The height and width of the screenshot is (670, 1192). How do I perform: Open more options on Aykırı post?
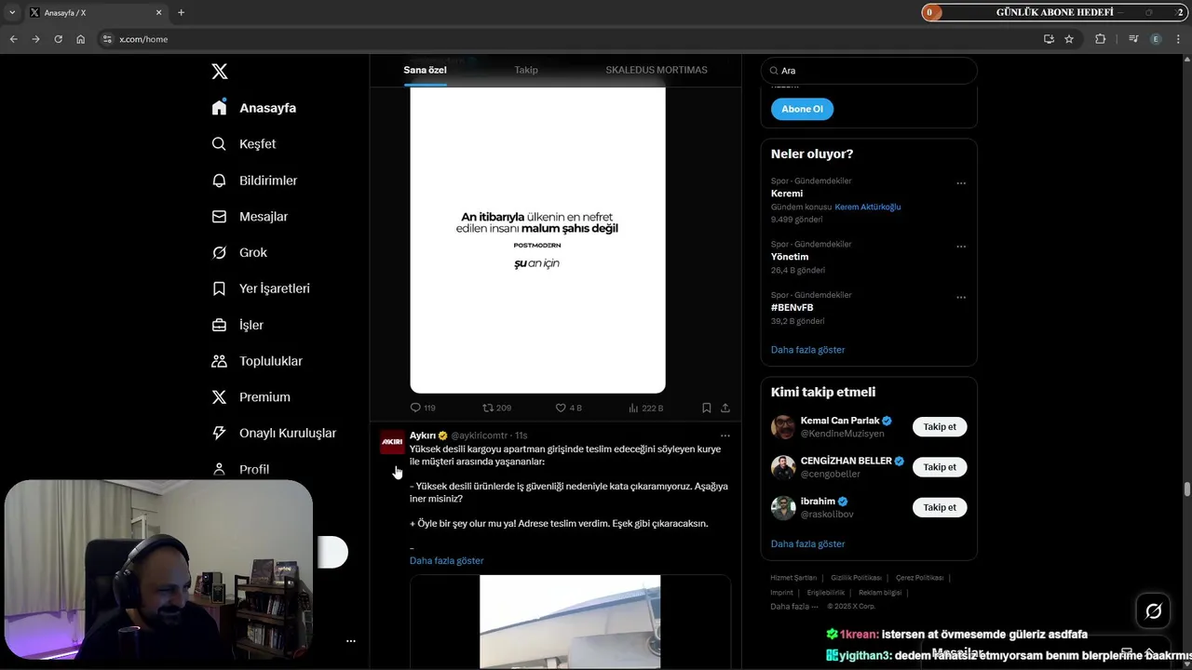[725, 435]
